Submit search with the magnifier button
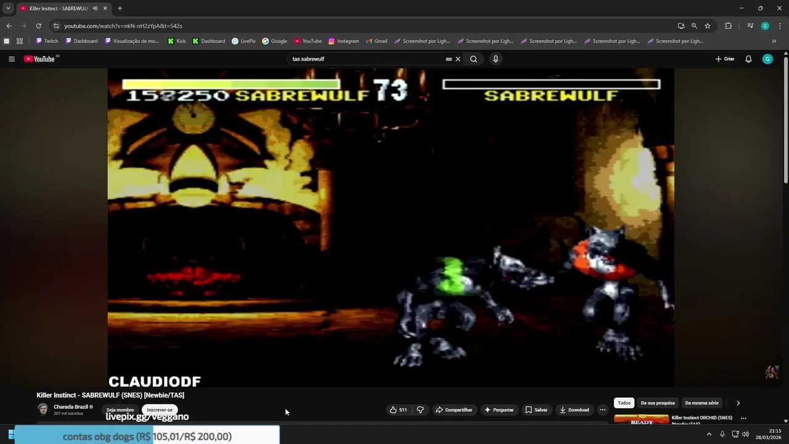Image resolution: width=789 pixels, height=444 pixels. (473, 59)
